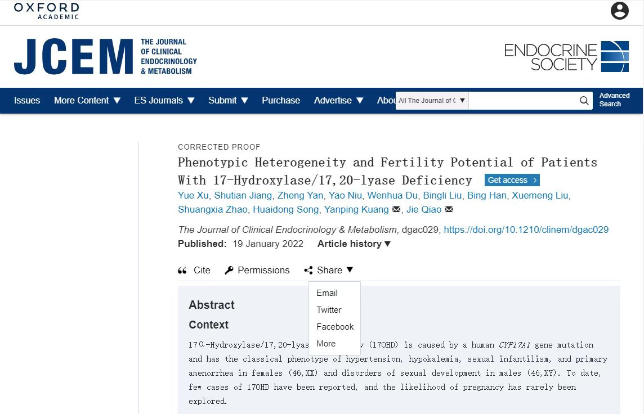
Task: Open the article DOI link
Action: [526, 229]
